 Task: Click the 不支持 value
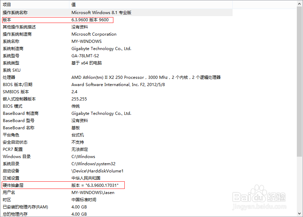coord(78,142)
